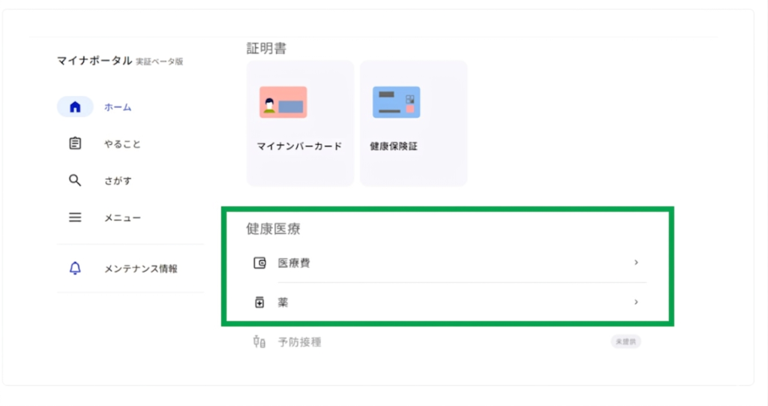Click the メンテナンス情報 bell icon
The height and width of the screenshot is (406, 768).
tap(75, 269)
